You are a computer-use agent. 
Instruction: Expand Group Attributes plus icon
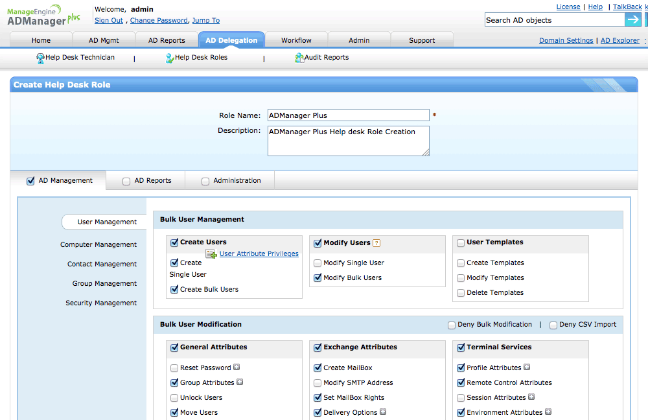coord(240,382)
